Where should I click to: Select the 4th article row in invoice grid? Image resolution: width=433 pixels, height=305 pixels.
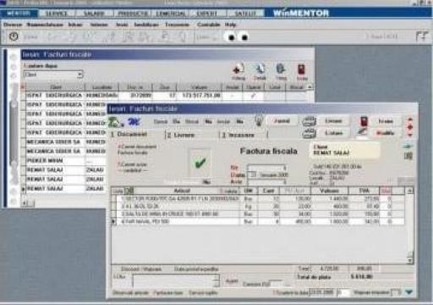click(258, 222)
